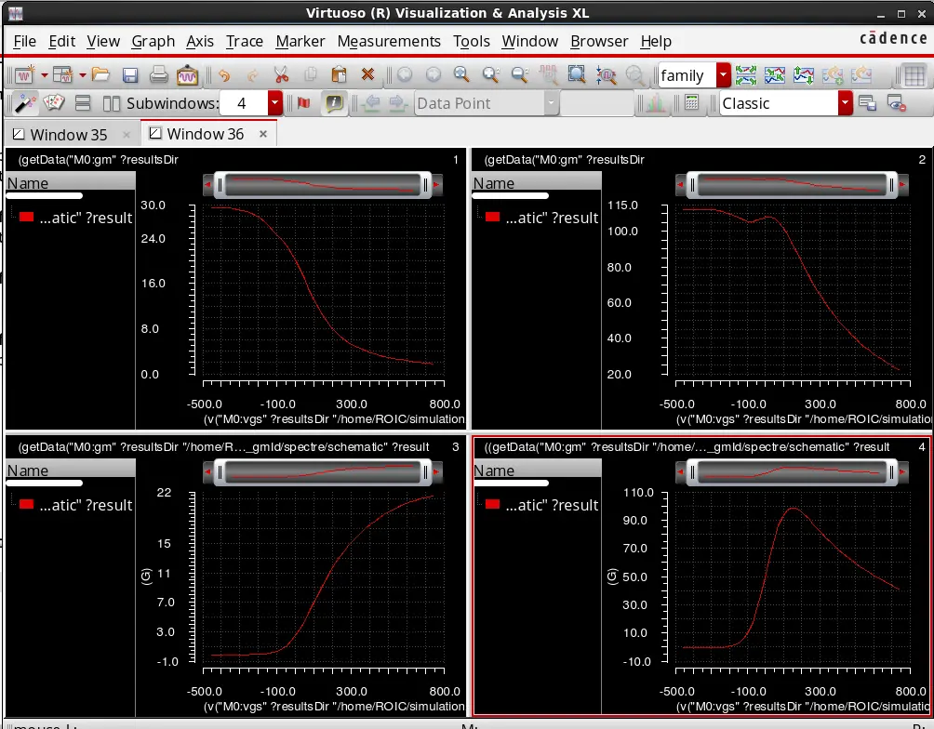Paste the clipboard contents

339,75
